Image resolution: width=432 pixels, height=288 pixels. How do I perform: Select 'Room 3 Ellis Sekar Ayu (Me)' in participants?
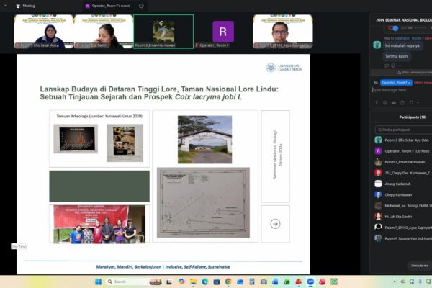[402, 140]
